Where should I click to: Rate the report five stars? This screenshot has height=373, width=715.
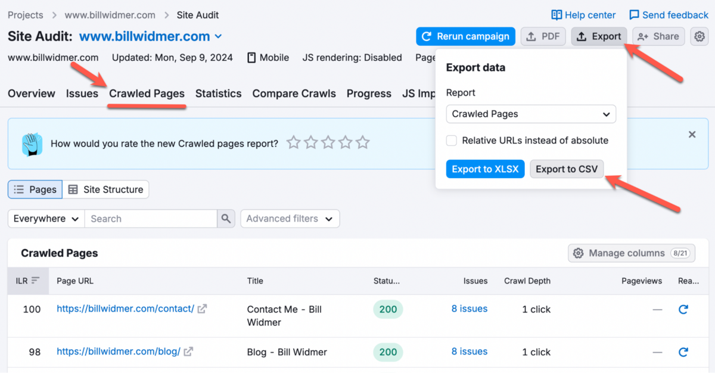[363, 143]
